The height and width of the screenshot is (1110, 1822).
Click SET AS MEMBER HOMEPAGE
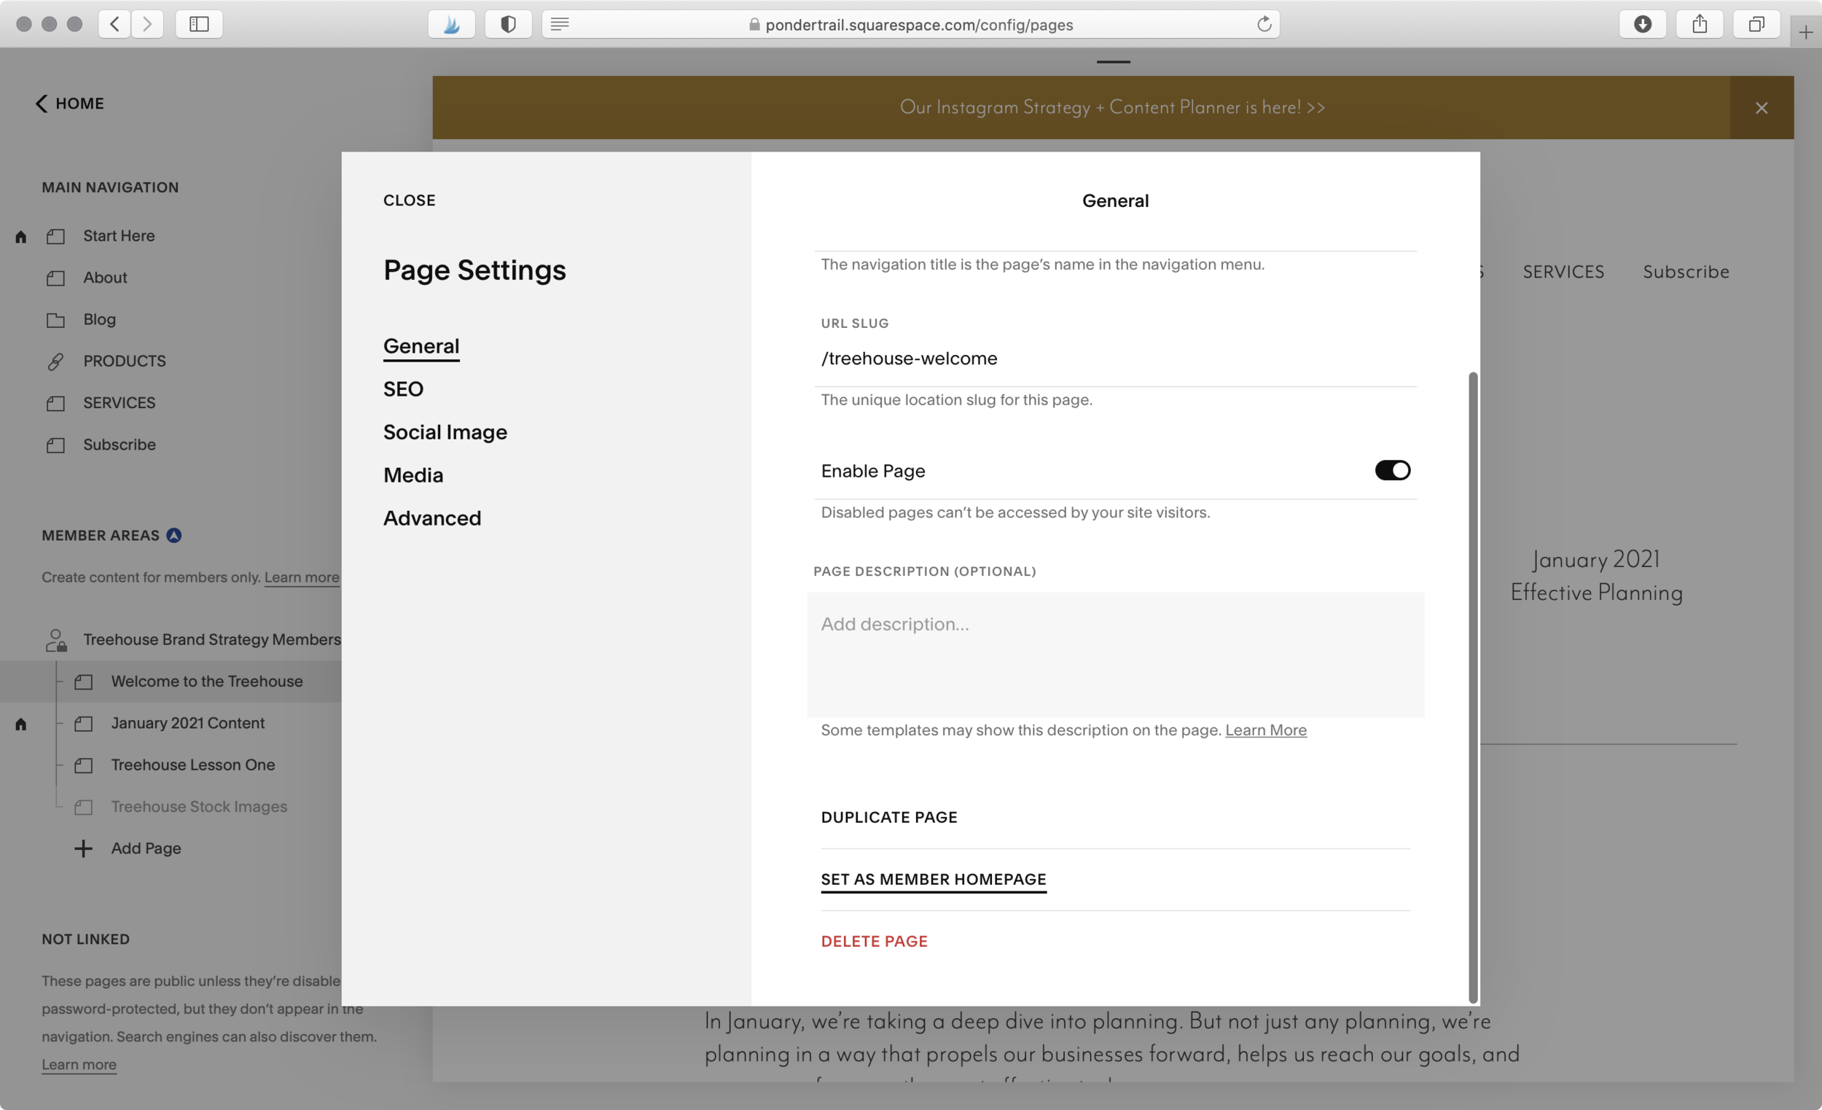[x=933, y=879]
